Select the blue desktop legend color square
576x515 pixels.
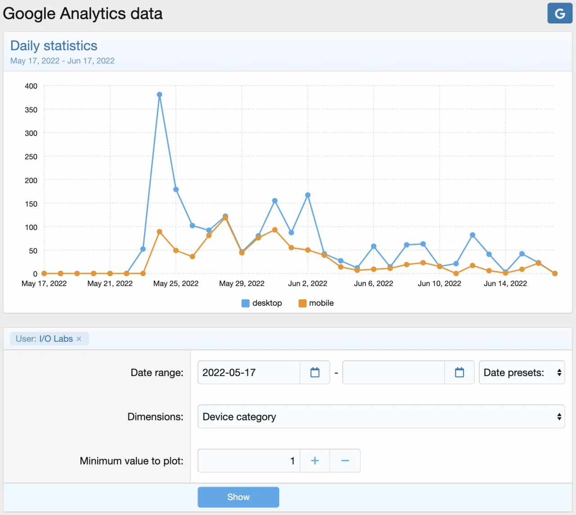[x=246, y=303]
